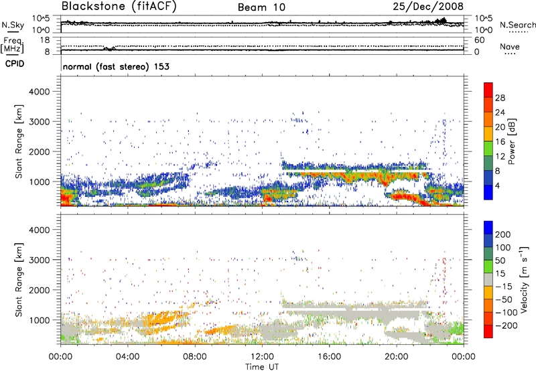Click "Slant Range [km]" on the velocity panel
Image resolution: width=536 pixels, height=371 pixels.
[x=19, y=280]
